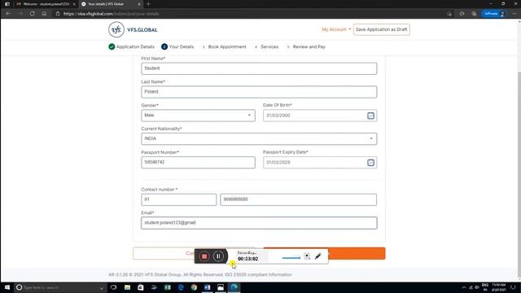Stop the screen recording
This screenshot has height=293, width=521.
click(204, 256)
